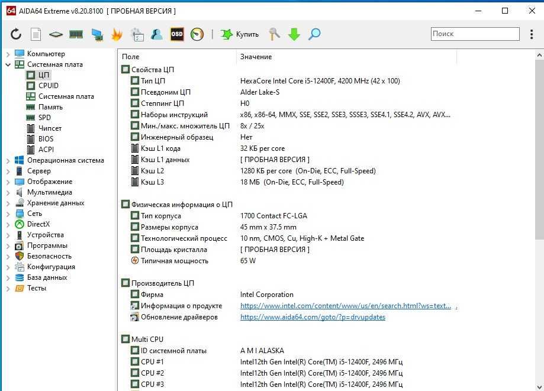
Task: Select the Наборы инструкций row
Action: [x=291, y=115]
